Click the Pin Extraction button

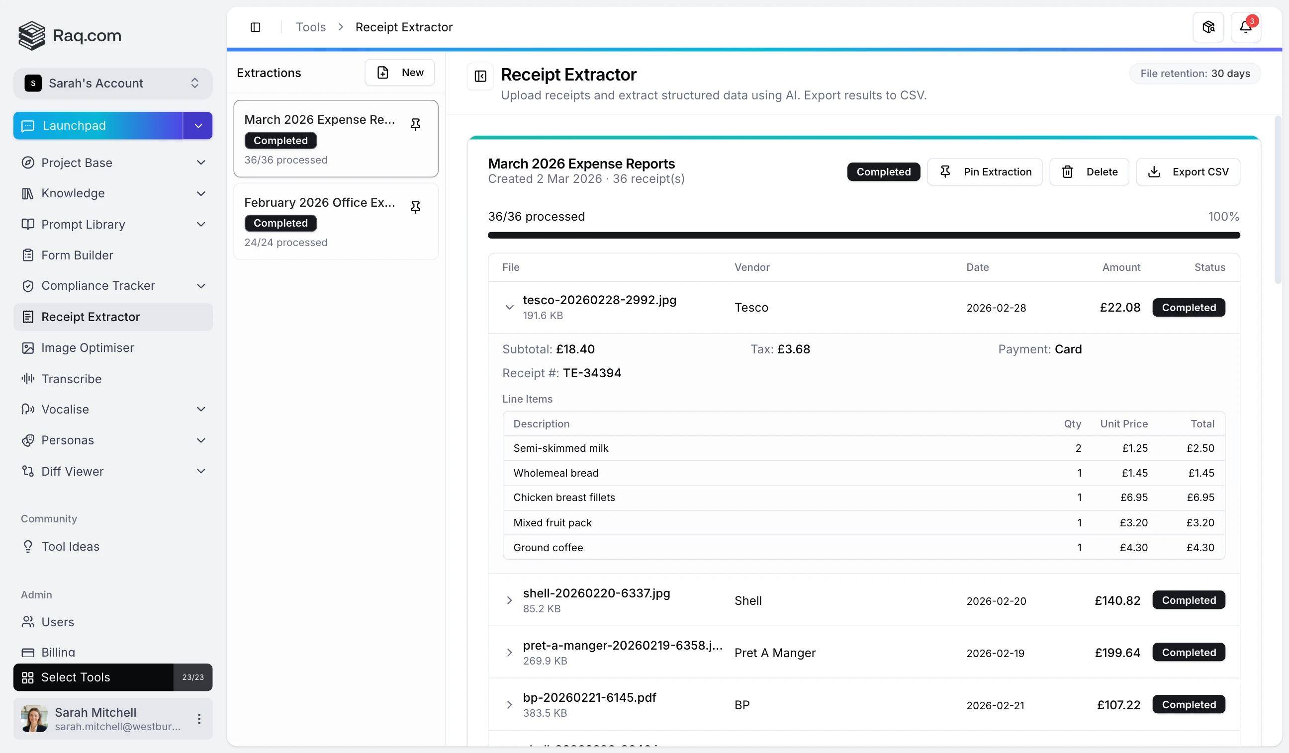coord(985,172)
